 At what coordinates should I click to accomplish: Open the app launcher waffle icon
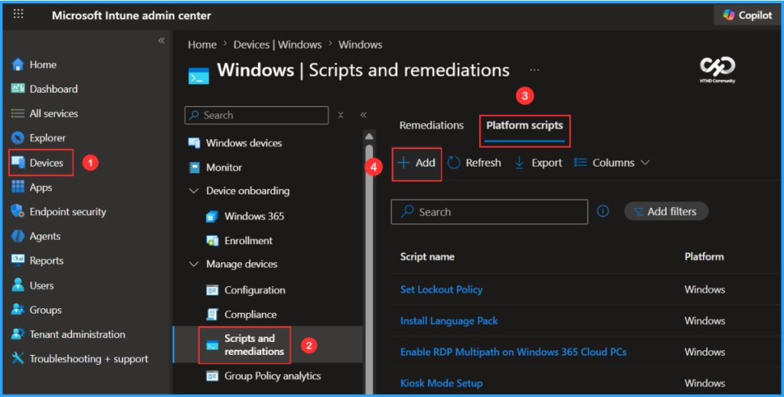click(x=18, y=14)
